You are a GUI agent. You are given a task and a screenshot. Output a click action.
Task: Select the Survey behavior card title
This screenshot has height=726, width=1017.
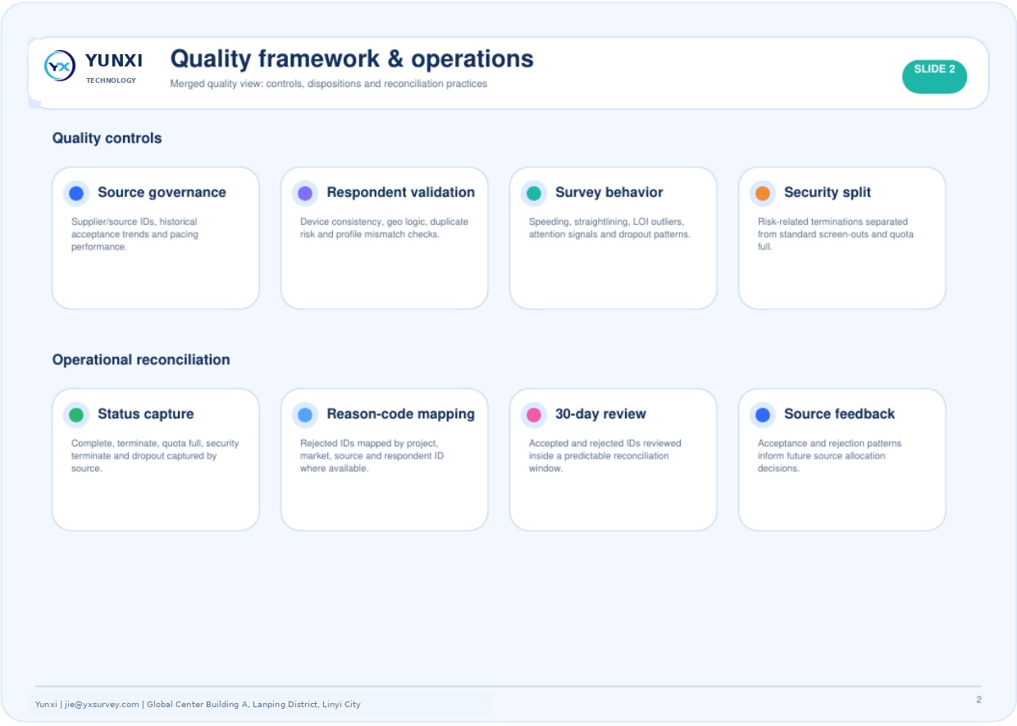click(609, 193)
